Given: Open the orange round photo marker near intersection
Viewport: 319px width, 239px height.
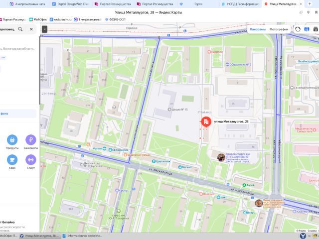Looking at the screenshot, I should pyautogui.click(x=259, y=203).
